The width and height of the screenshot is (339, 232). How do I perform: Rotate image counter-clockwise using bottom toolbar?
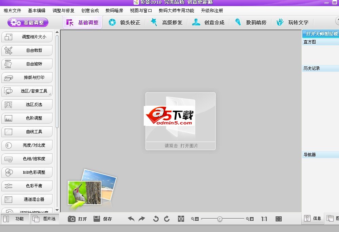156,219
